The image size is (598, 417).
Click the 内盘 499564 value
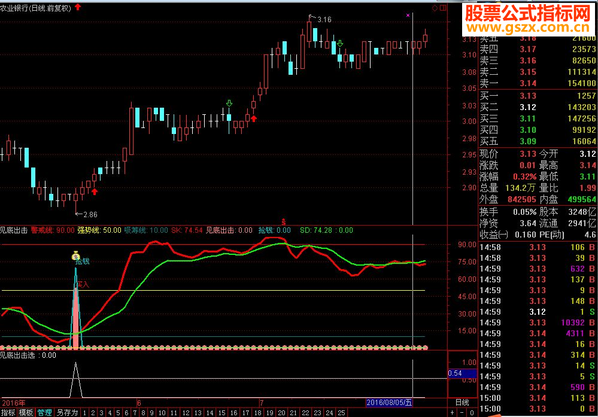tap(582, 199)
